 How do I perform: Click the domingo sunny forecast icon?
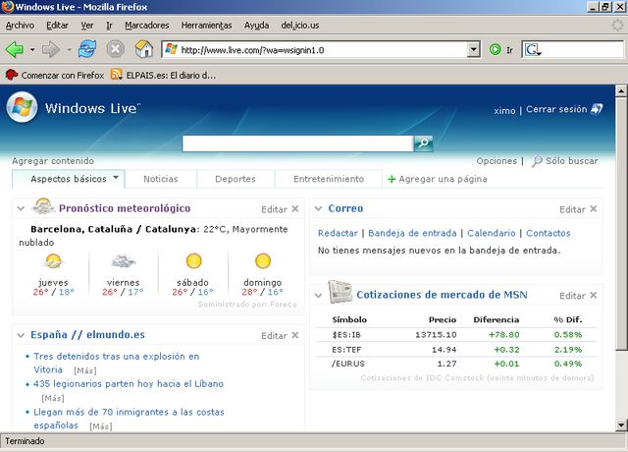coord(263,261)
